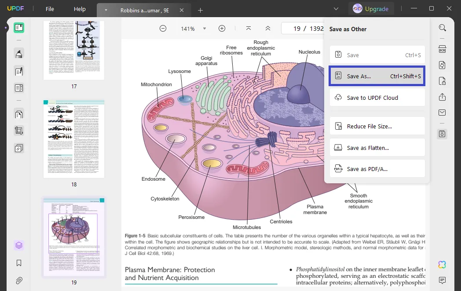
Task: Click the Share icon
Action: click(x=442, y=96)
